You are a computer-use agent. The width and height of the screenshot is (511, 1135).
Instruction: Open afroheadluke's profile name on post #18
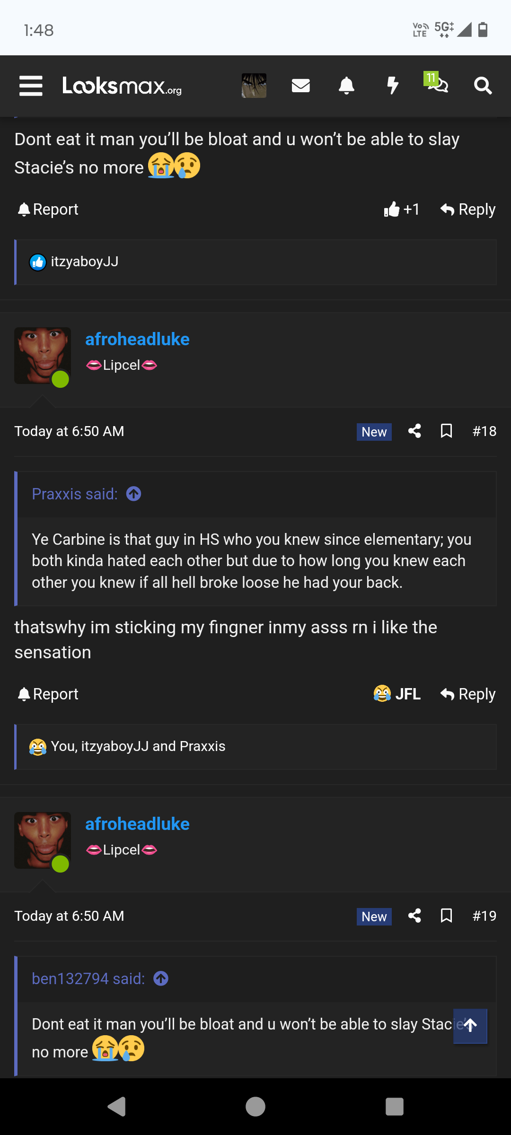(137, 339)
